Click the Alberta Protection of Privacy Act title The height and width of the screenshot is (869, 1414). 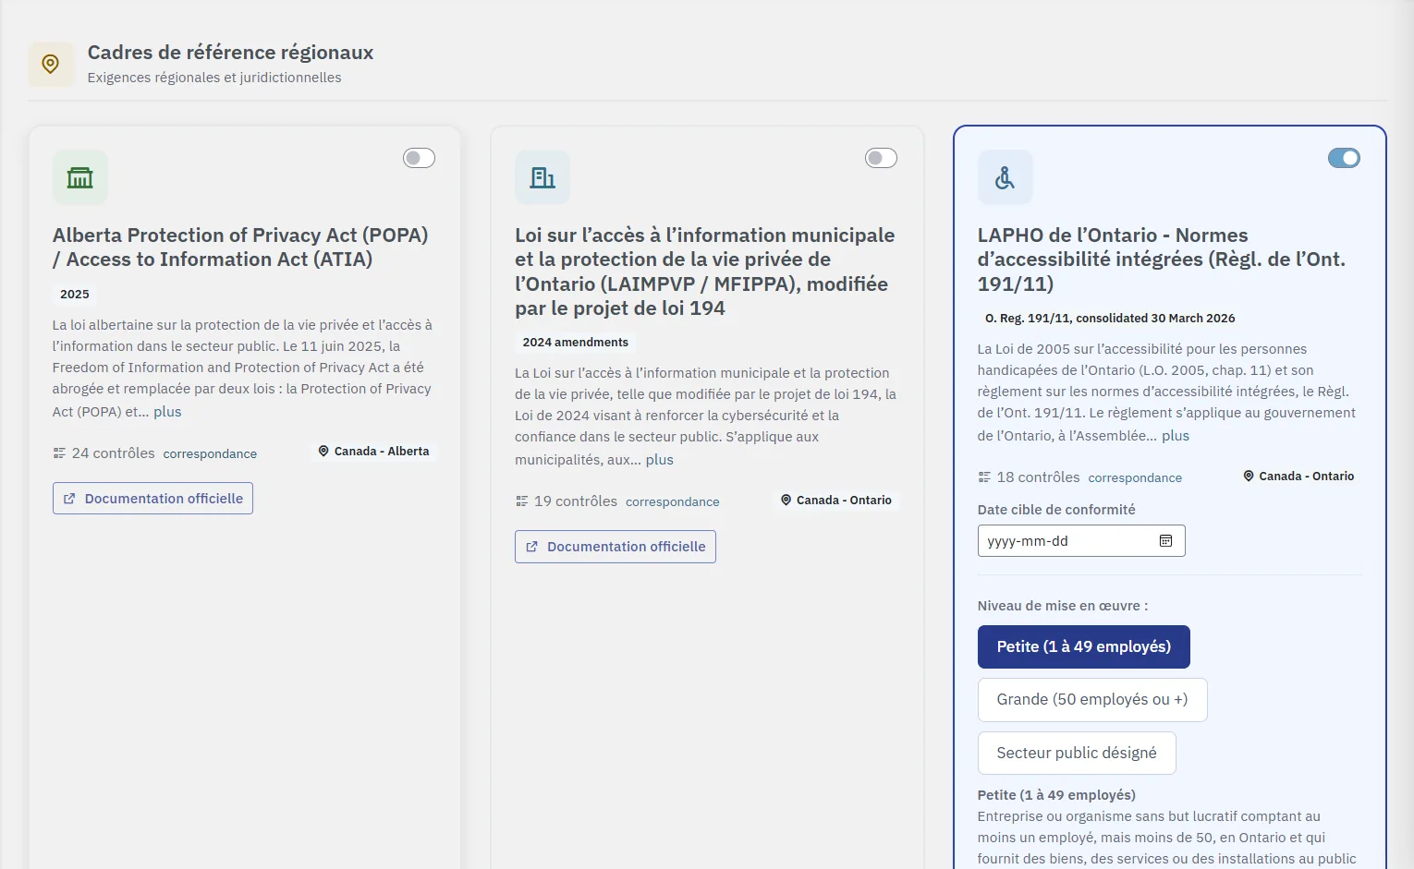click(240, 247)
